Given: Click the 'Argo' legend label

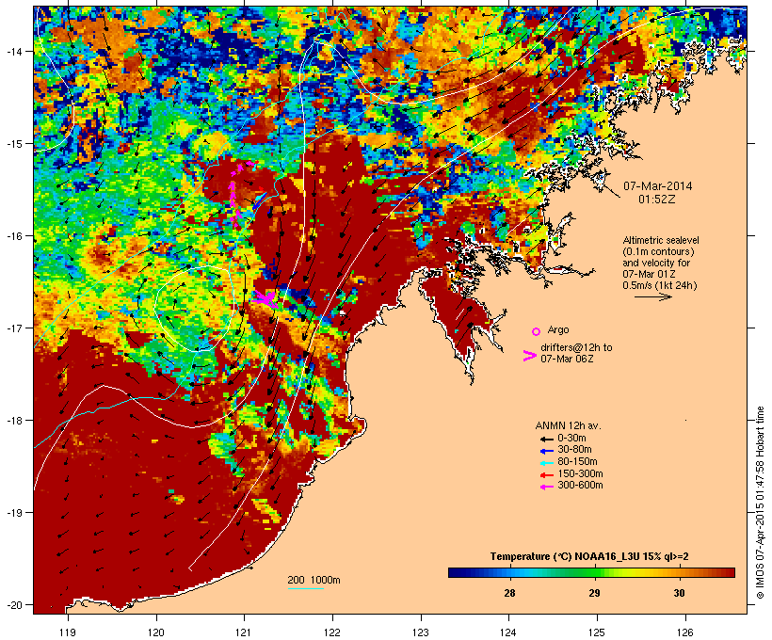Looking at the screenshot, I should tap(558, 329).
